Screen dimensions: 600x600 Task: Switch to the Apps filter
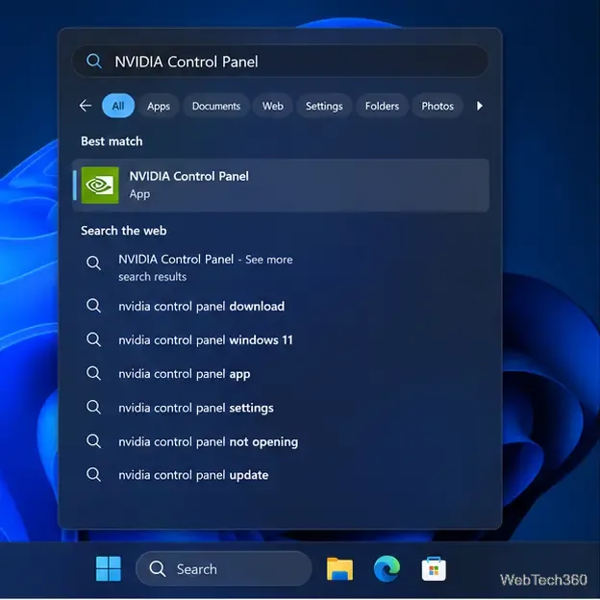[x=159, y=106]
